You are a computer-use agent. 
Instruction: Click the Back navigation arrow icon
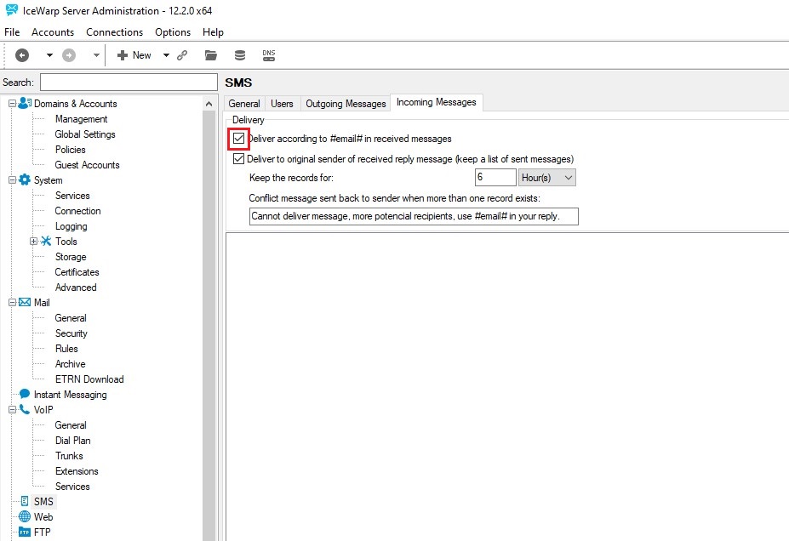point(22,55)
